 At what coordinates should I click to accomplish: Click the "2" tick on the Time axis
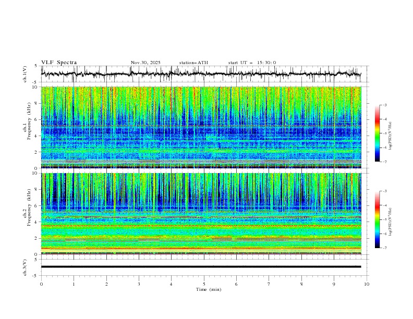point(106,284)
